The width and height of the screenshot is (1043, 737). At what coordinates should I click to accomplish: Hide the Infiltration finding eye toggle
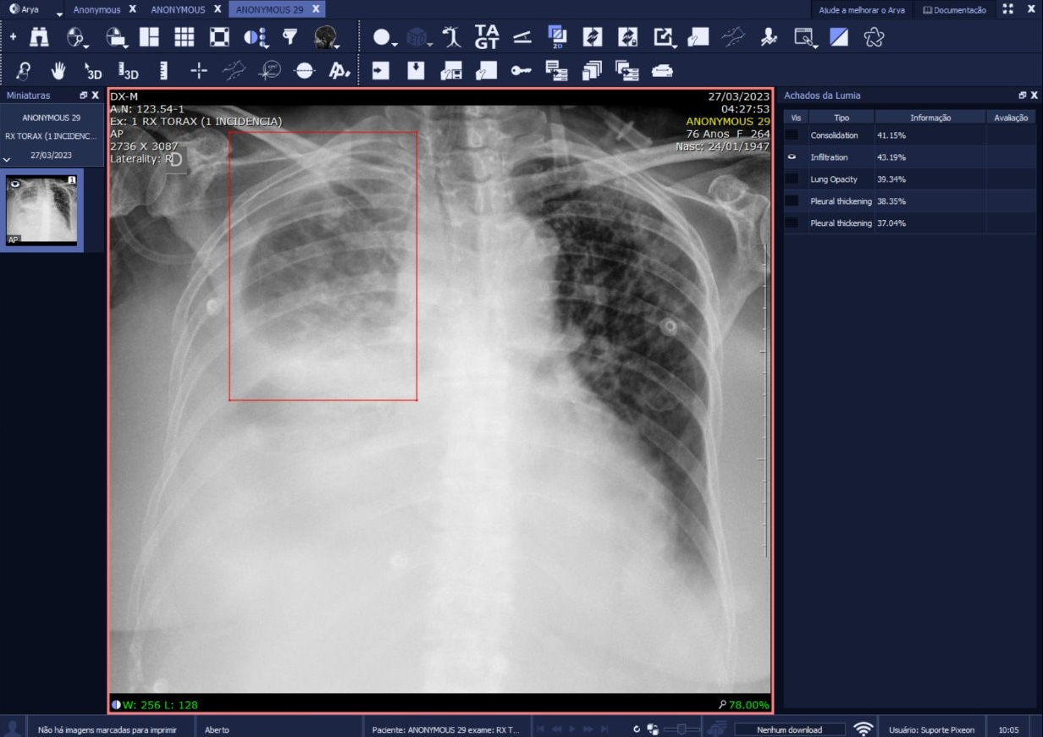pos(792,157)
